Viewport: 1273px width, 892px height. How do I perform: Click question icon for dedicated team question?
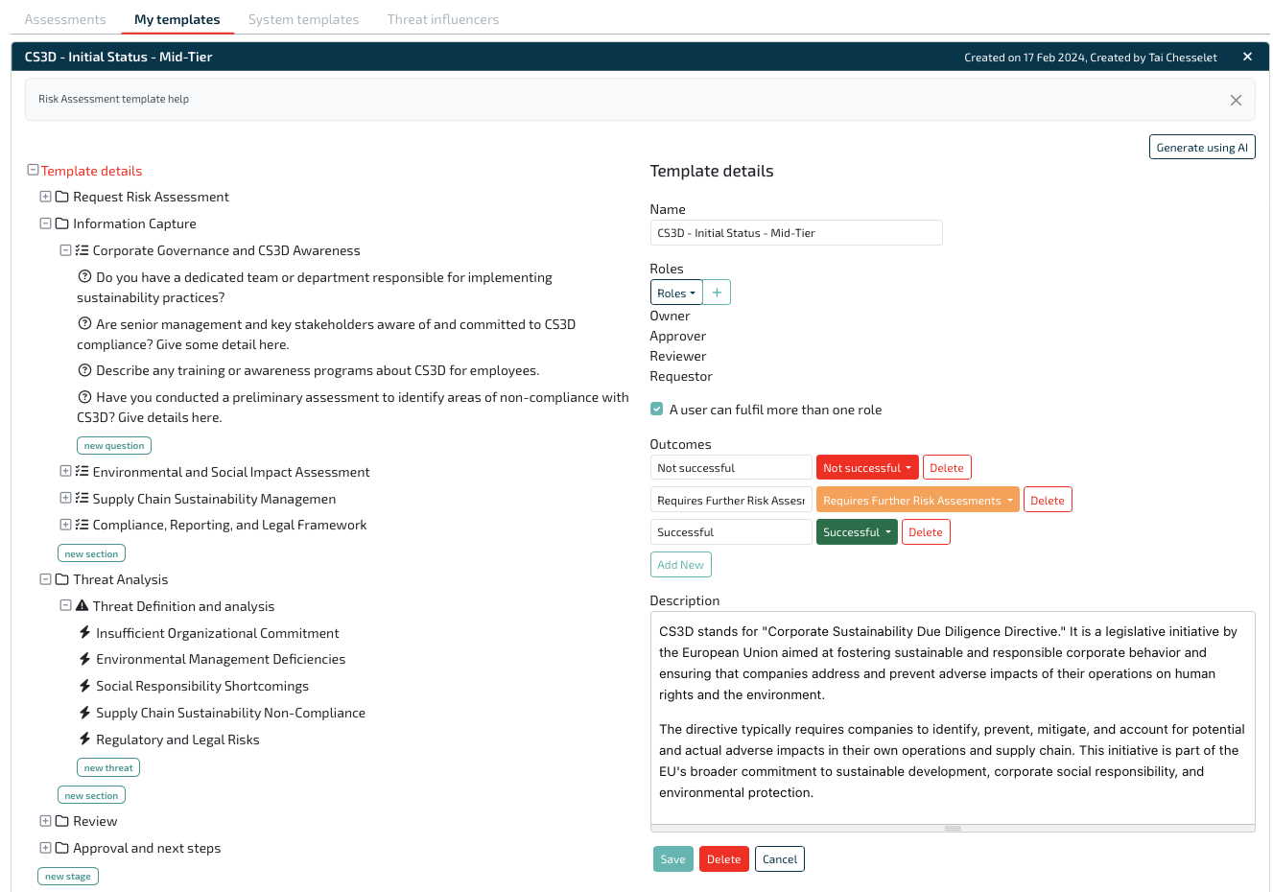click(x=84, y=276)
